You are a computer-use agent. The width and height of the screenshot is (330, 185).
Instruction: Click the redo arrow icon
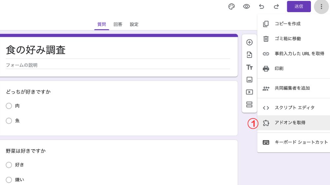tap(276, 7)
